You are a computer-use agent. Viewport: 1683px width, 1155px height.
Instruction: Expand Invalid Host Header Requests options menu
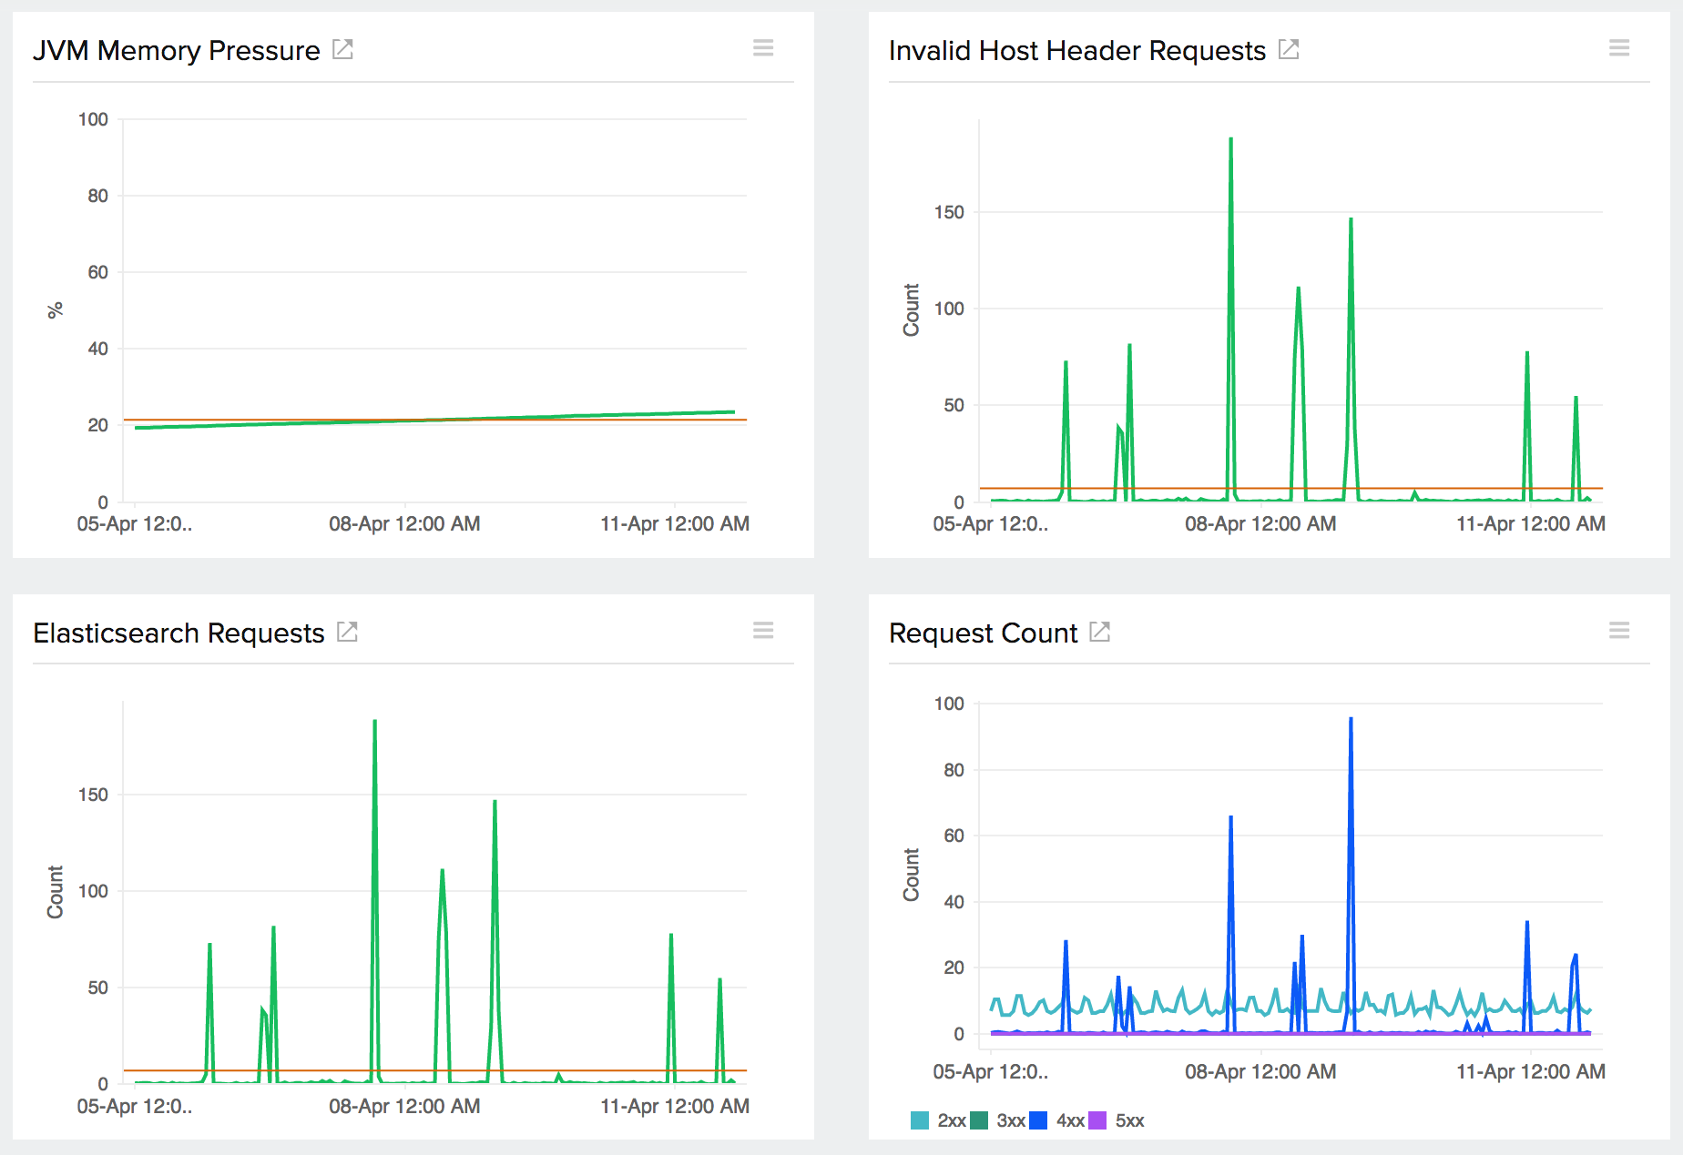1618,48
